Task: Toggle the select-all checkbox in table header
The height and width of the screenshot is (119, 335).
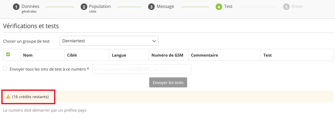Action: point(8,54)
